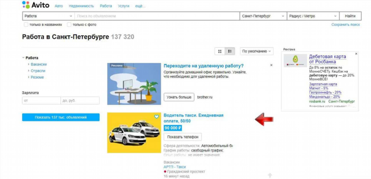Click 'Узнать больше' button
The image size is (371, 179).
click(x=179, y=97)
